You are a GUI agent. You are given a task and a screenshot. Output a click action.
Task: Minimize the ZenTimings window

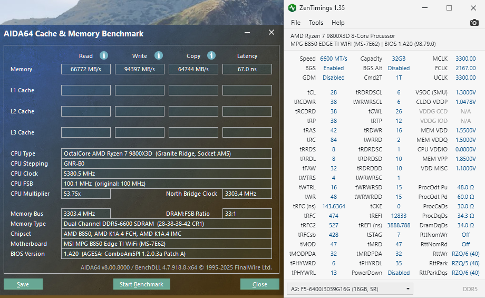coord(425,8)
